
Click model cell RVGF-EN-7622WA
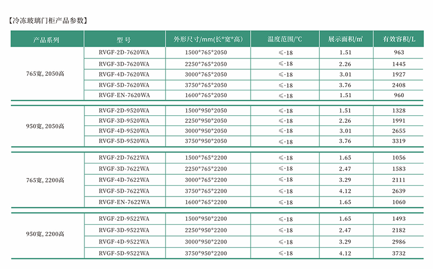pos(124,201)
